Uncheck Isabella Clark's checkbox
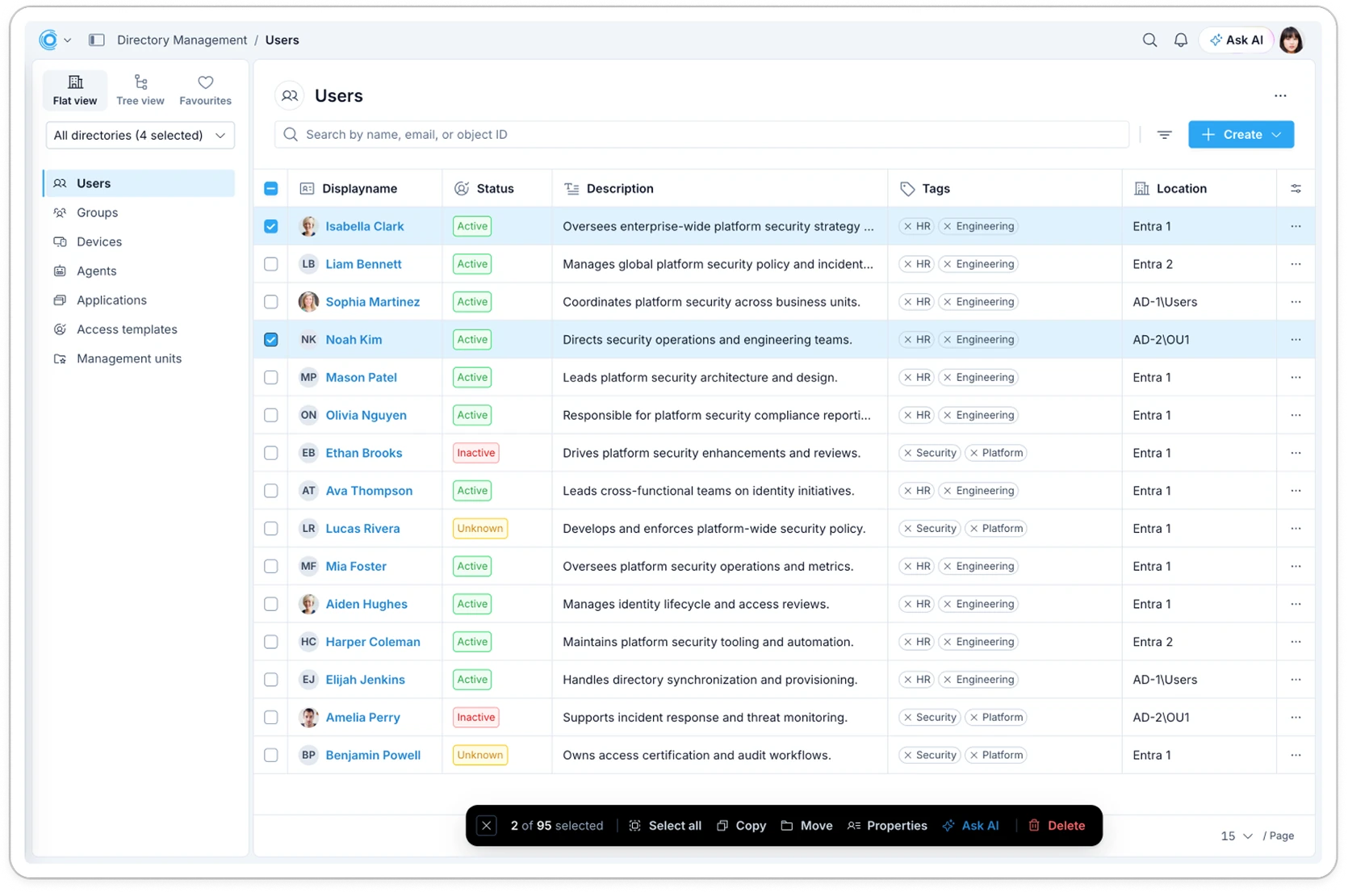The height and width of the screenshot is (892, 1348). pos(271,226)
